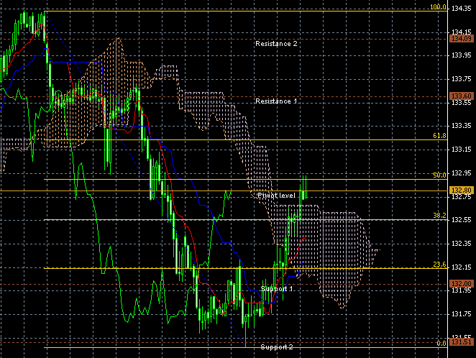Click the 134.09 price tag

pos(462,39)
